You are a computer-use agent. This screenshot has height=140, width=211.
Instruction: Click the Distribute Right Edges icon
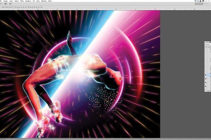(x=38, y=7)
